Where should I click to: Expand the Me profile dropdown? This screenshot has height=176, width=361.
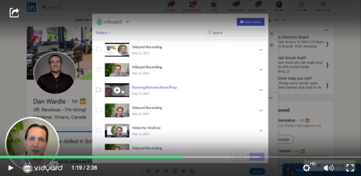tap(279, 7)
